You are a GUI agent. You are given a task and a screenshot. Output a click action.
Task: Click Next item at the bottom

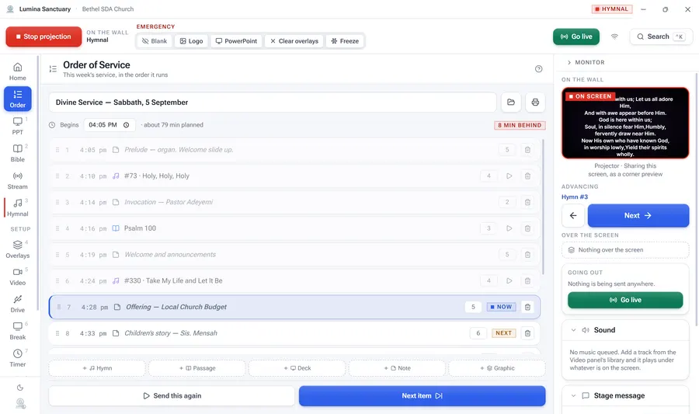(422, 395)
